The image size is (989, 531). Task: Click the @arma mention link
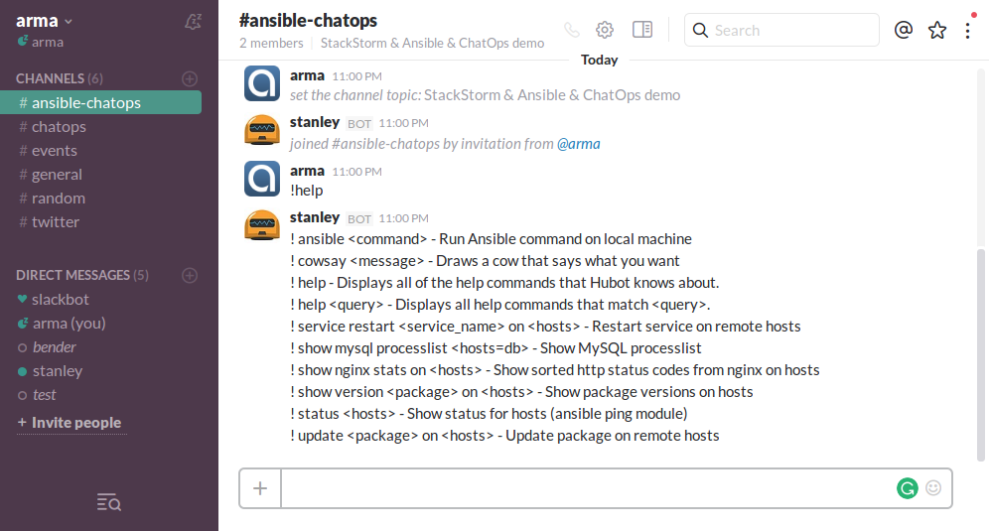click(578, 144)
